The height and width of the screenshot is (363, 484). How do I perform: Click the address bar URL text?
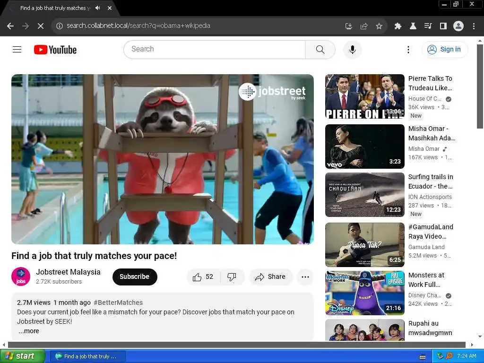138,26
